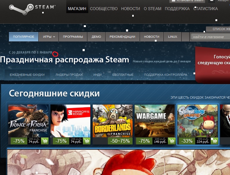Select ЛИДЕРЫ ПРОДАЖ sale tab

pos(69,75)
